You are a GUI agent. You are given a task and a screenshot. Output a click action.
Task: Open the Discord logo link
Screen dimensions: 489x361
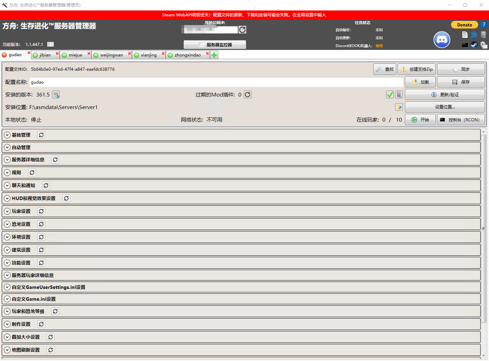(x=442, y=40)
